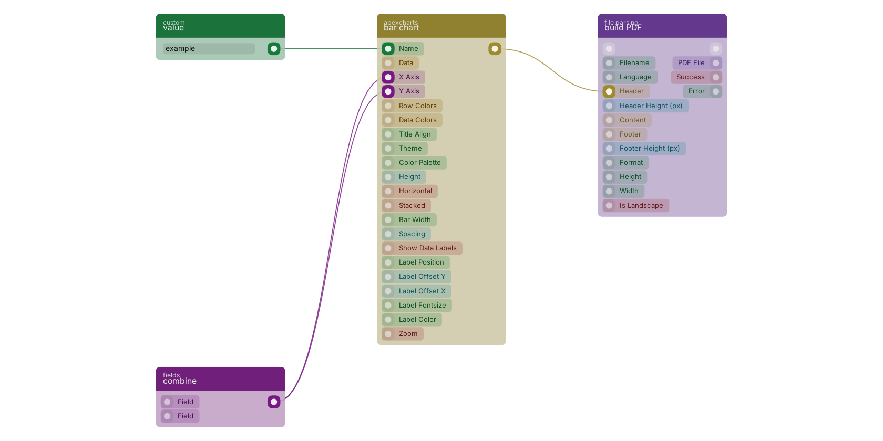Click the Filename input socket
This screenshot has height=441, width=883.
(x=609, y=63)
